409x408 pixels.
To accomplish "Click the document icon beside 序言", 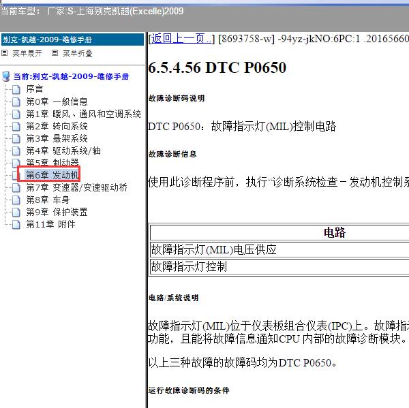I will (x=16, y=89).
